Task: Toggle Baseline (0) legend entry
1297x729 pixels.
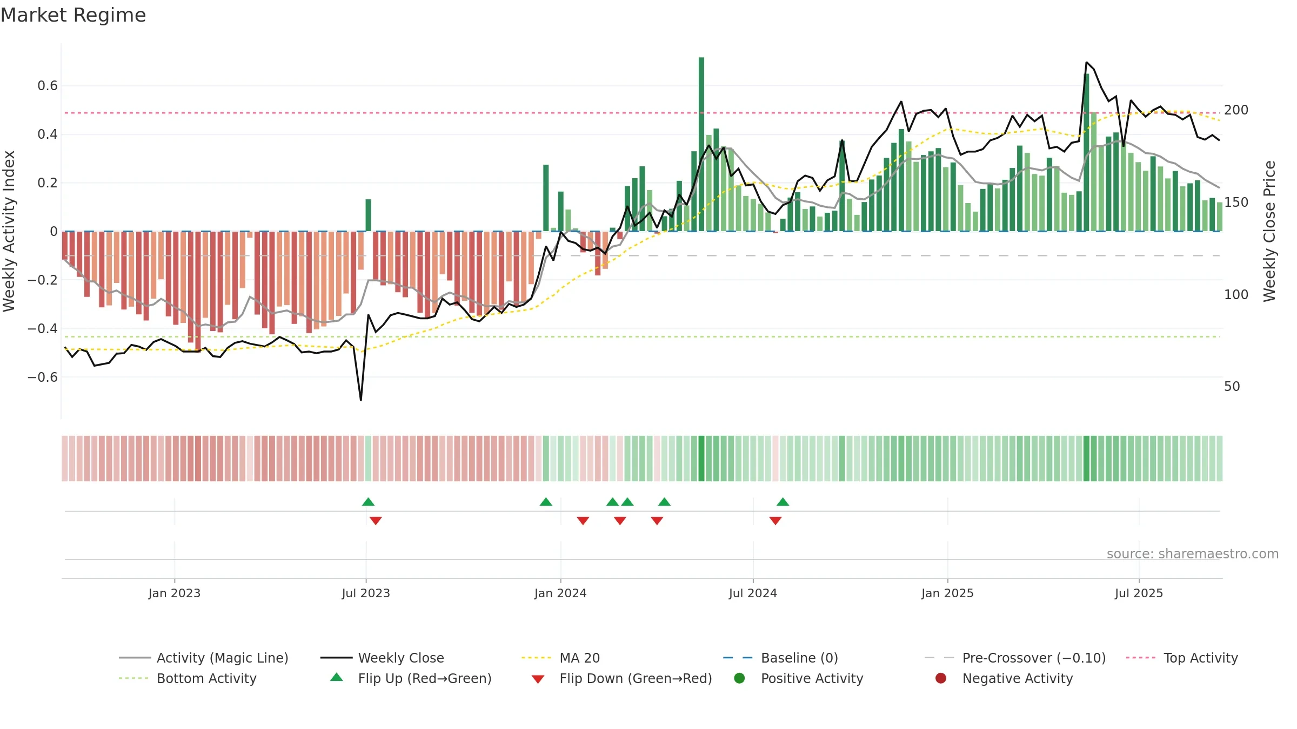Action: 780,658
